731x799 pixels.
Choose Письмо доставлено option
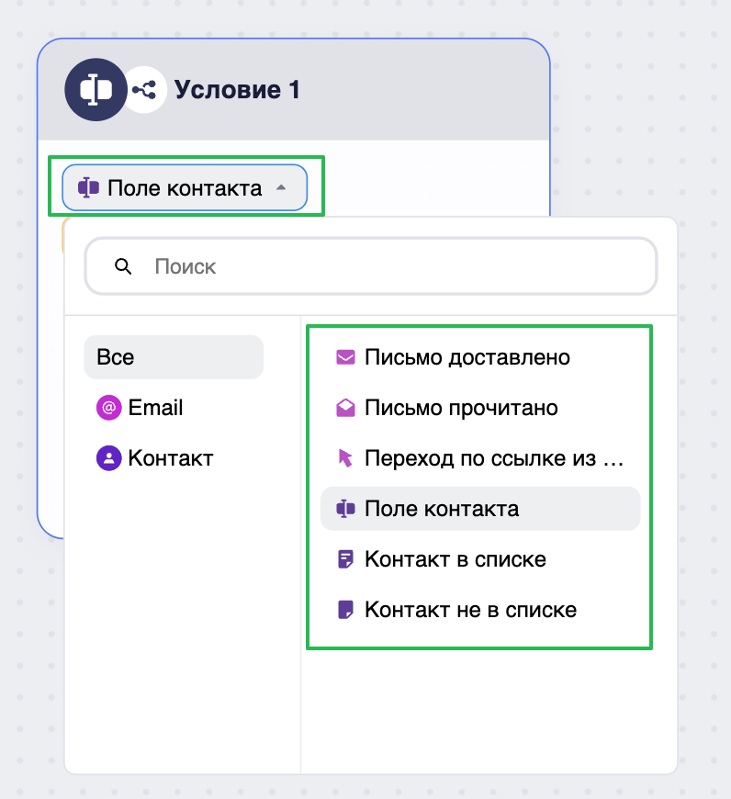480,357
